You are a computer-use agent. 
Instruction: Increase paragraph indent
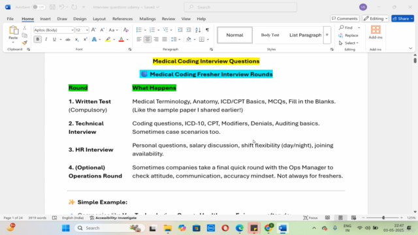click(189, 30)
